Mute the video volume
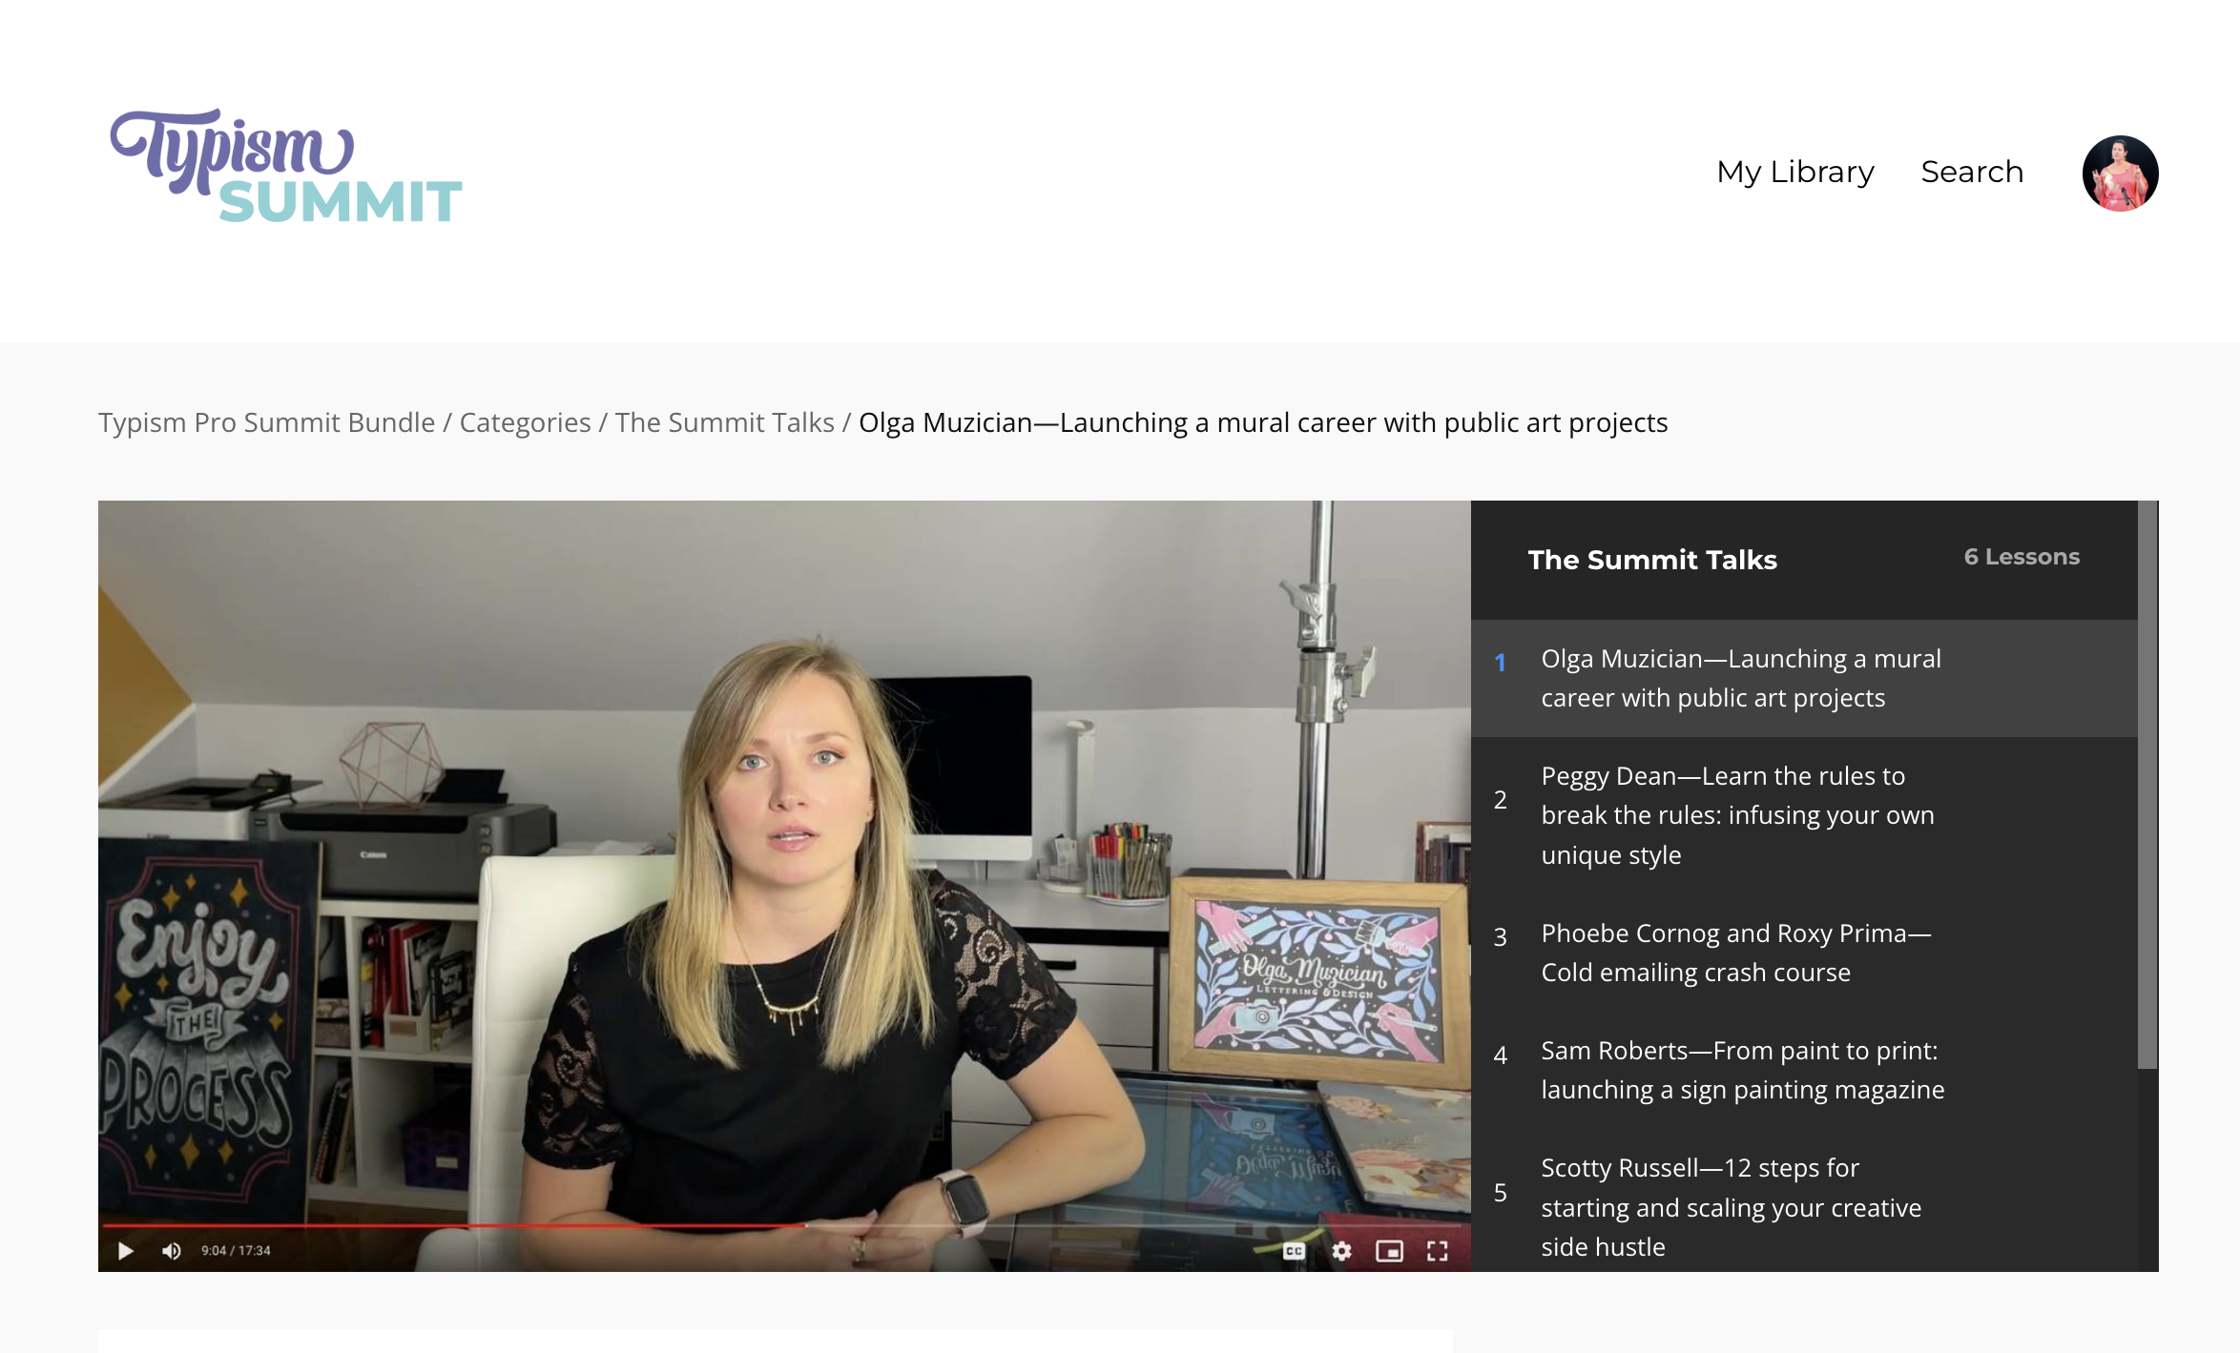The image size is (2240, 1353). (x=172, y=1250)
